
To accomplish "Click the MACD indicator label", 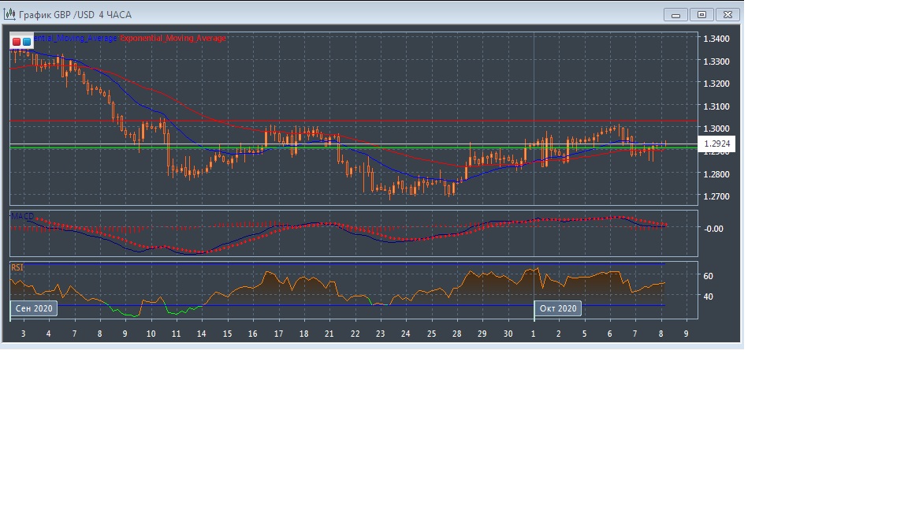I will (x=22, y=216).
